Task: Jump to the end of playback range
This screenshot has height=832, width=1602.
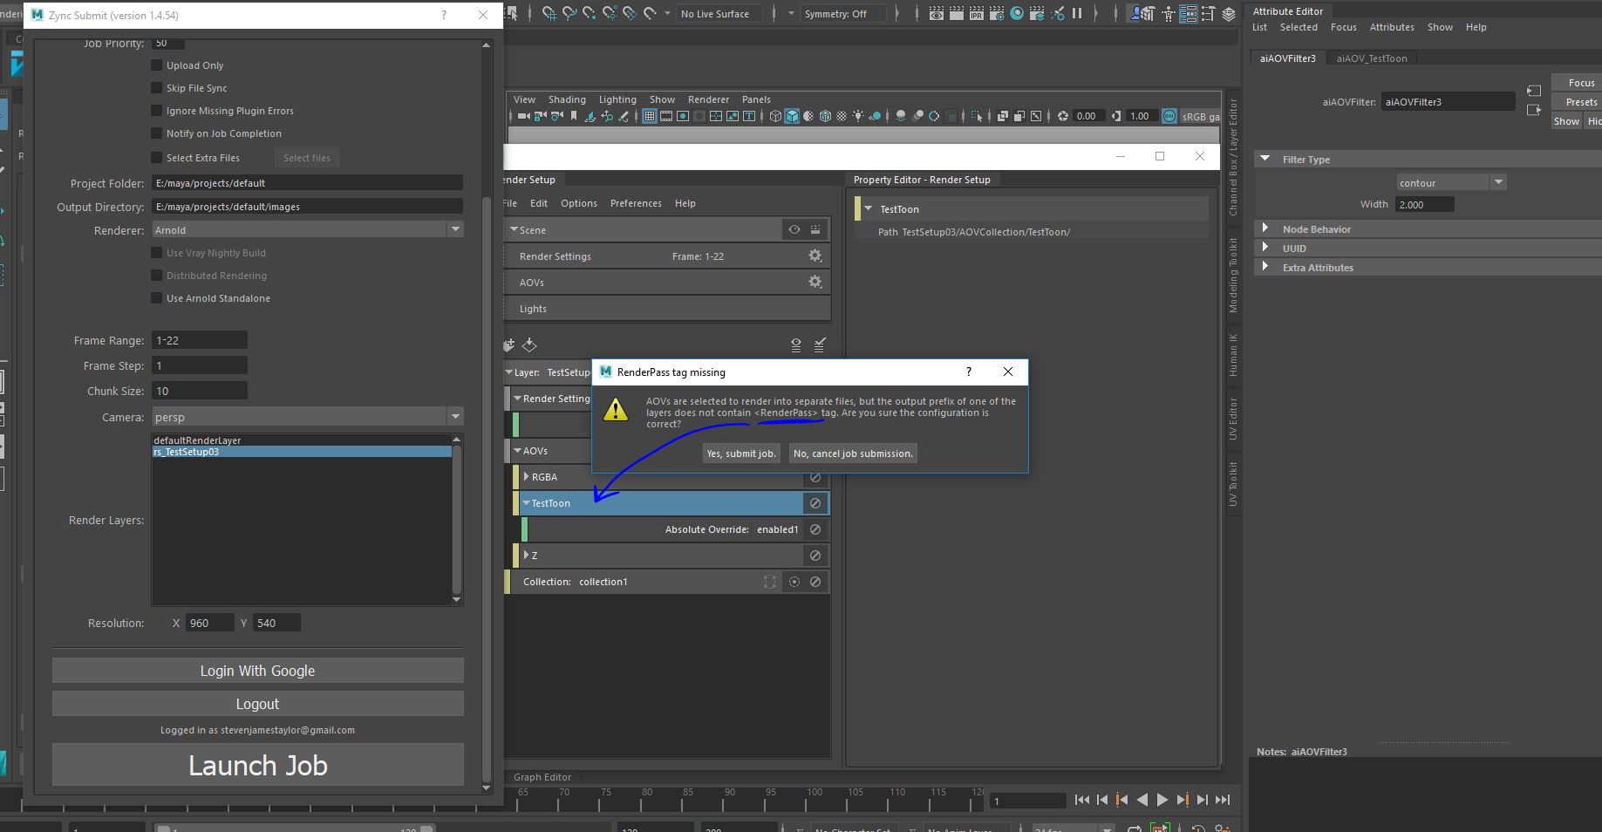Action: click(x=1223, y=800)
